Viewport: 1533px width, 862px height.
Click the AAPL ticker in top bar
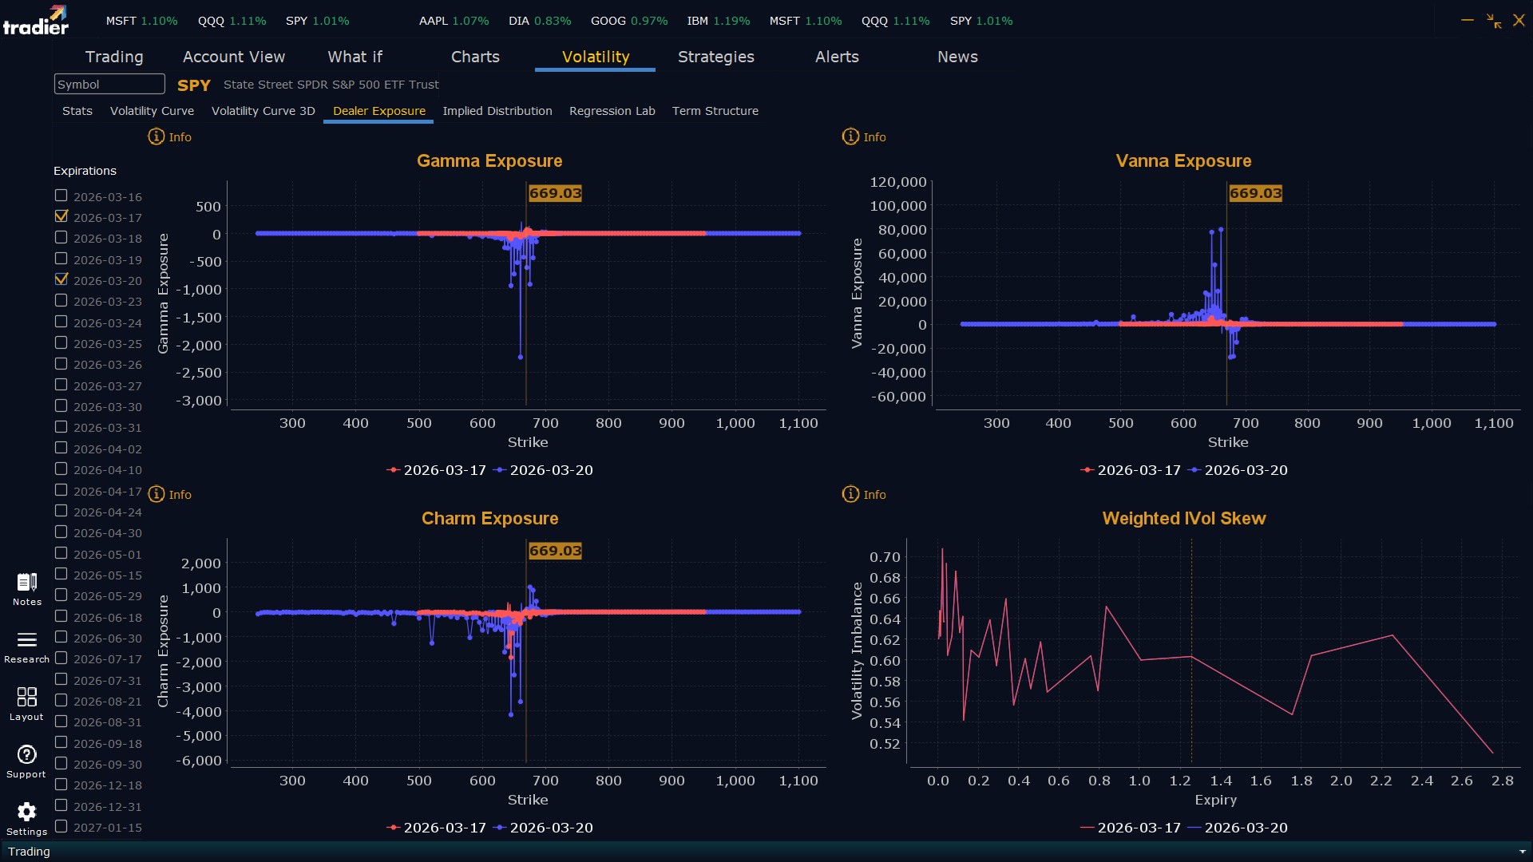[434, 21]
